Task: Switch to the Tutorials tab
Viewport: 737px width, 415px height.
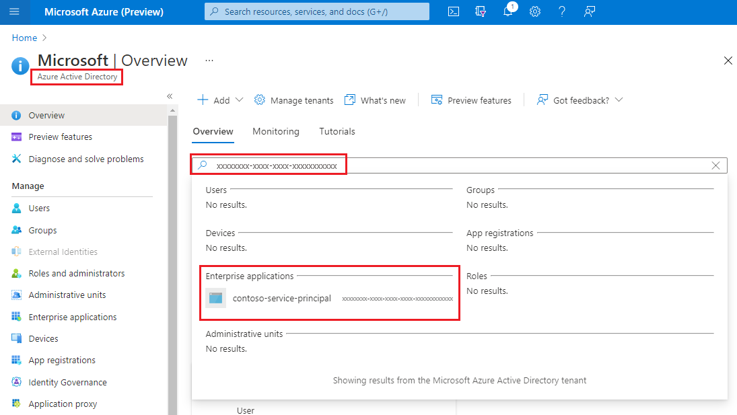Action: (337, 131)
